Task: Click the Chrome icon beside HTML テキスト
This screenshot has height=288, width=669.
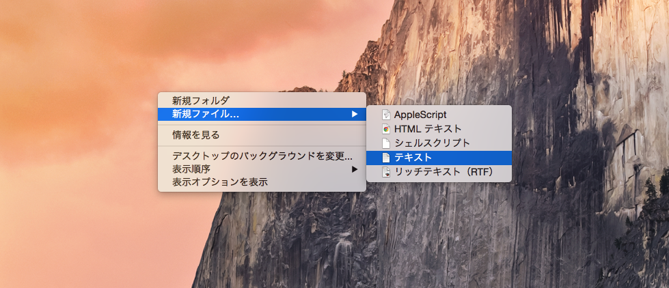Action: click(x=385, y=129)
